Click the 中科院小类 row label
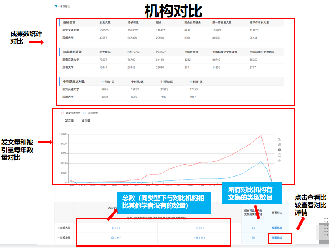 pyautogui.click(x=64, y=238)
